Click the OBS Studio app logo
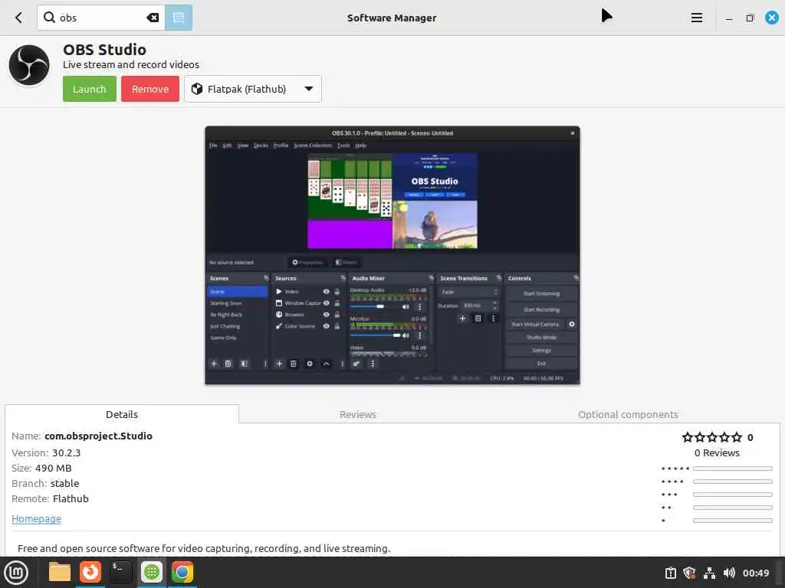 tap(29, 65)
